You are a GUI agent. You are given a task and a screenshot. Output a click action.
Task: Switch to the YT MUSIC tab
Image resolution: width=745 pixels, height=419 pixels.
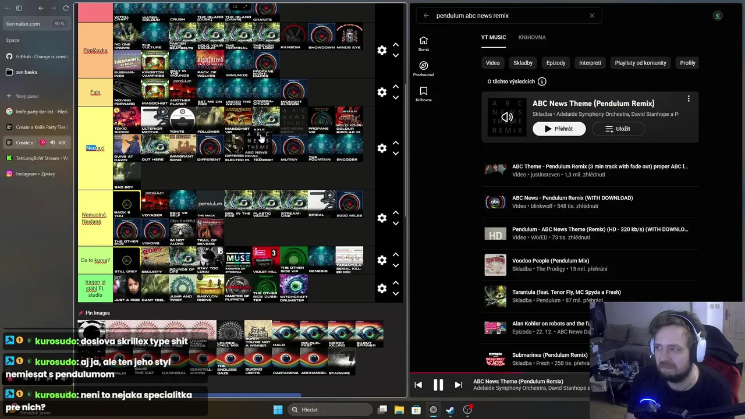click(x=493, y=37)
